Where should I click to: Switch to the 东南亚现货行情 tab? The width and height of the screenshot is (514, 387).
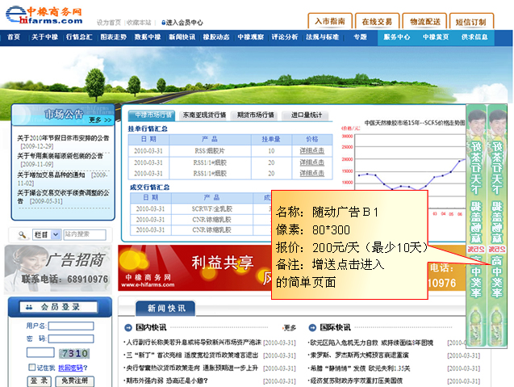click(x=204, y=116)
